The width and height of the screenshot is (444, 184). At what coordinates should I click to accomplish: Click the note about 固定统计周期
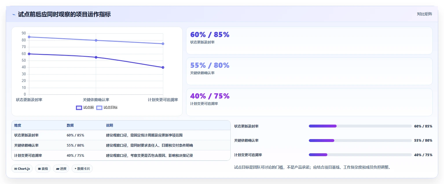pos(144,135)
